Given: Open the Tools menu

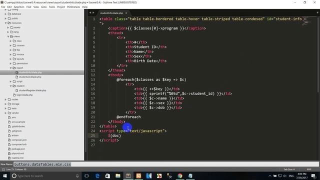Looking at the screenshot, I should [52, 7].
